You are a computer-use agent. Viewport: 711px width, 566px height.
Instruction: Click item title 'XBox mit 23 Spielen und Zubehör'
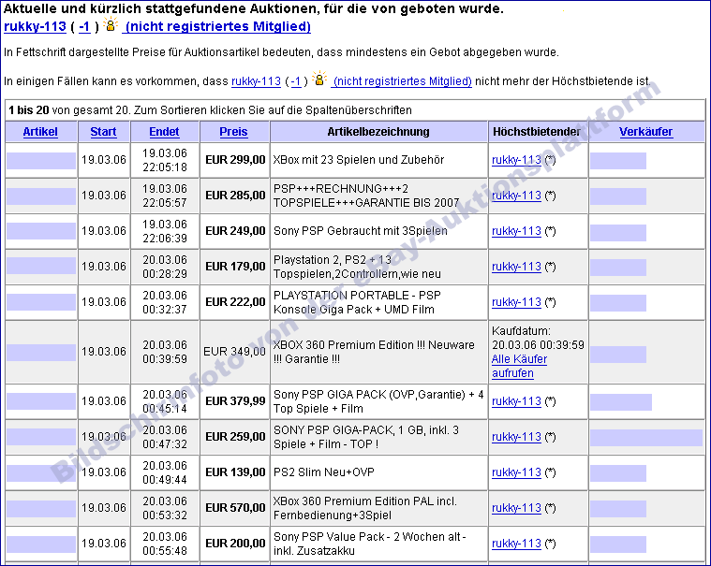point(359,160)
